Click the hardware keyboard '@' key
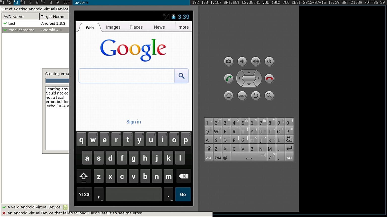This screenshot has height=217, width=387. 226,157
